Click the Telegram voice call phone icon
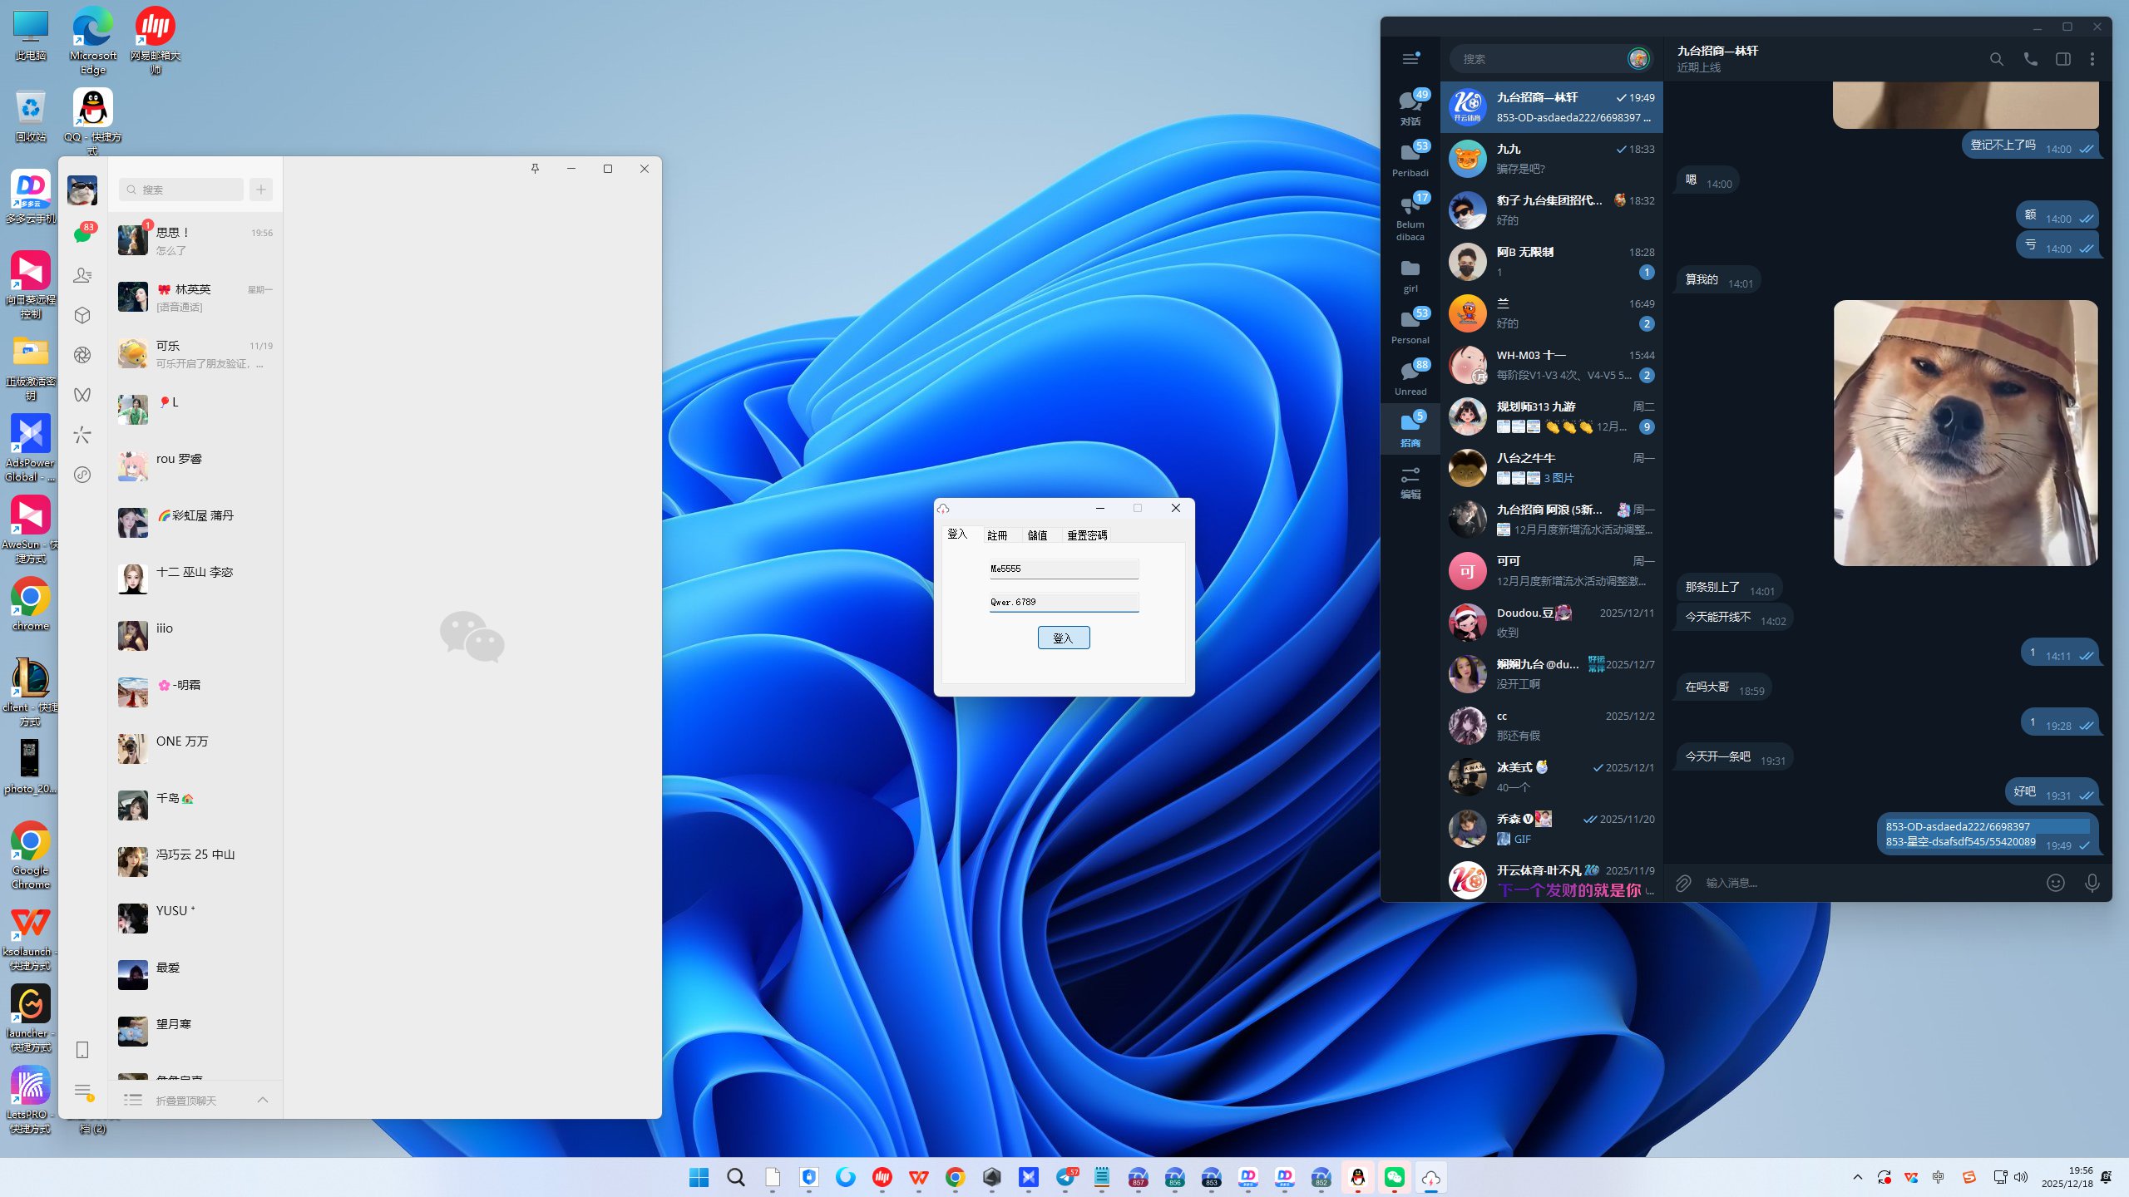 2030,59
